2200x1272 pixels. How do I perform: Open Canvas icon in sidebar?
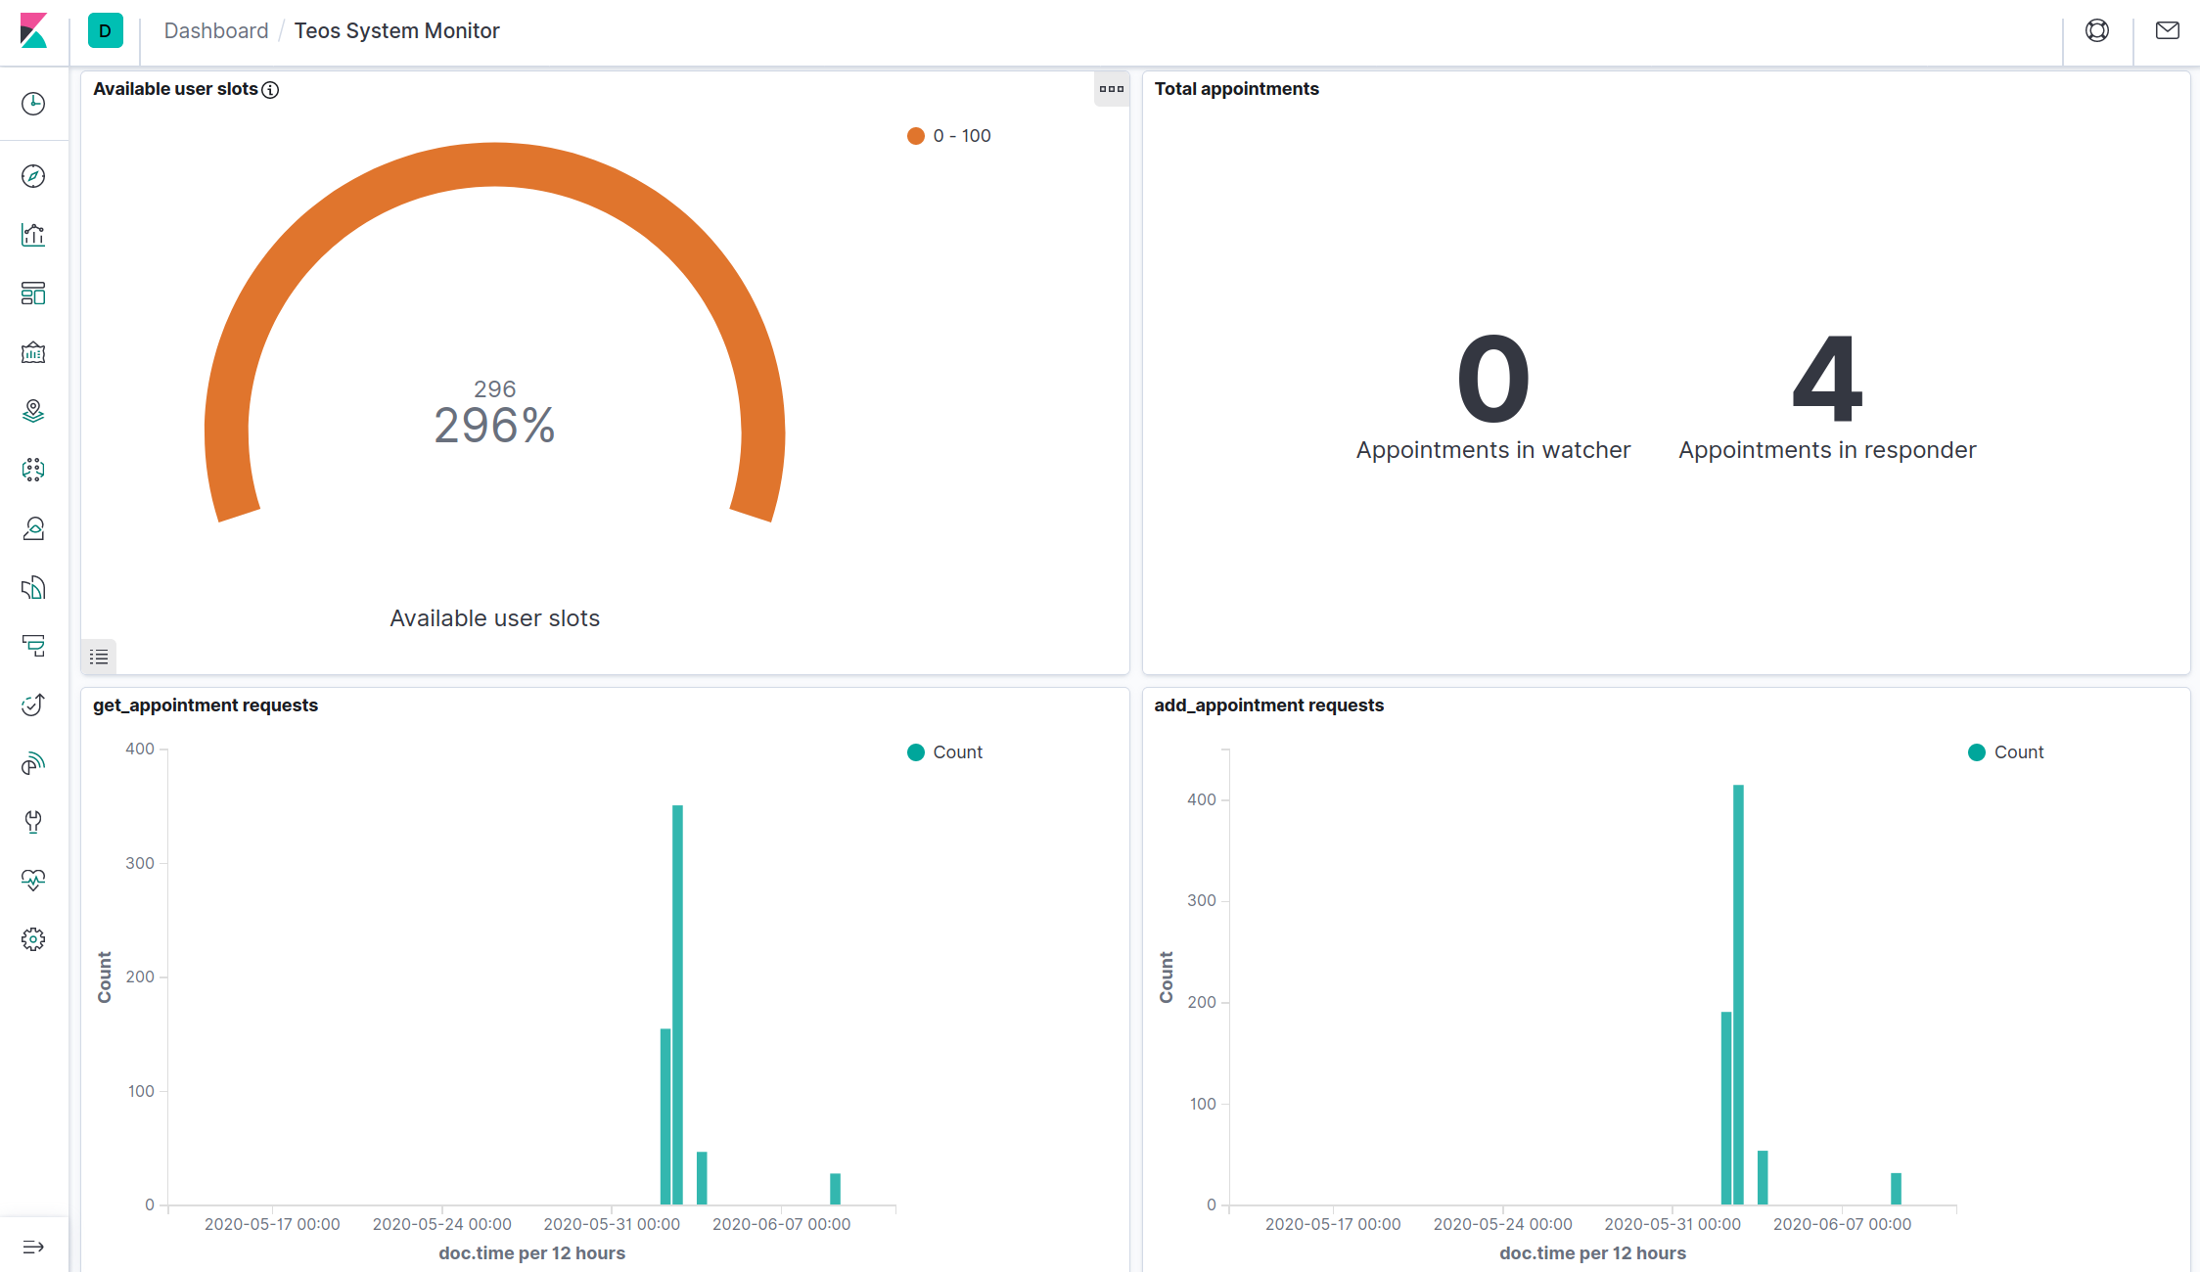point(33,352)
